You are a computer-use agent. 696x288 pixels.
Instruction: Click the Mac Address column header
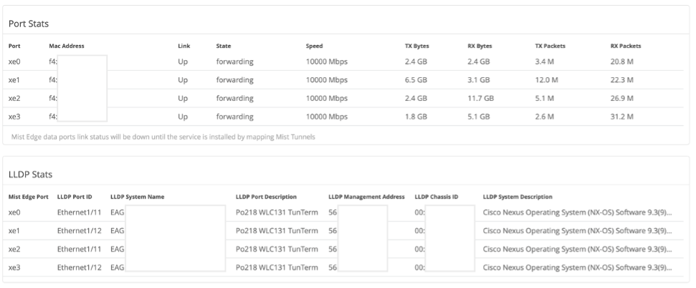coord(67,46)
